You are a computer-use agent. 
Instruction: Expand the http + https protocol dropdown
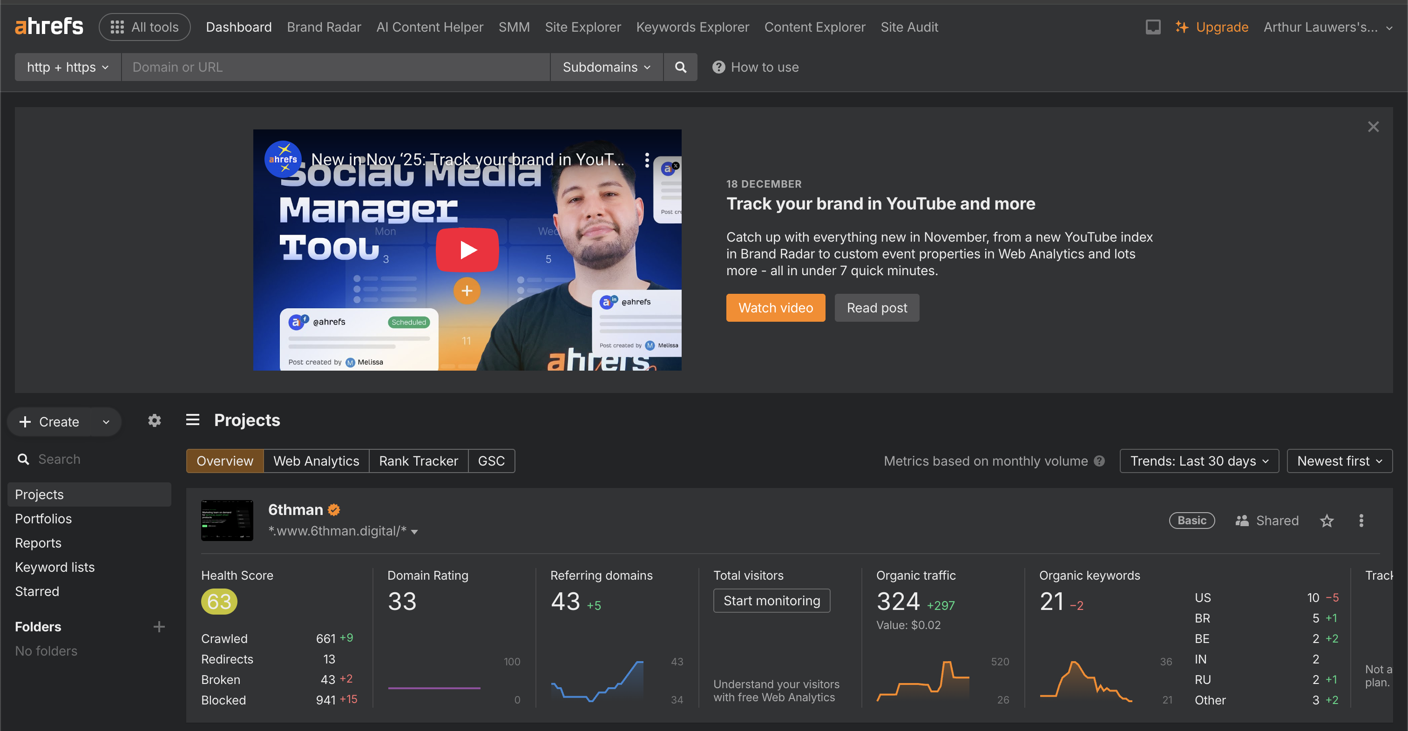[68, 67]
